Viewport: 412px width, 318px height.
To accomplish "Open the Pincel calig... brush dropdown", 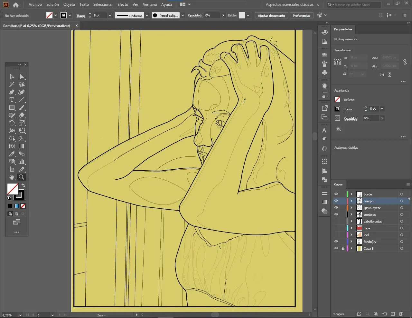I will (x=183, y=15).
